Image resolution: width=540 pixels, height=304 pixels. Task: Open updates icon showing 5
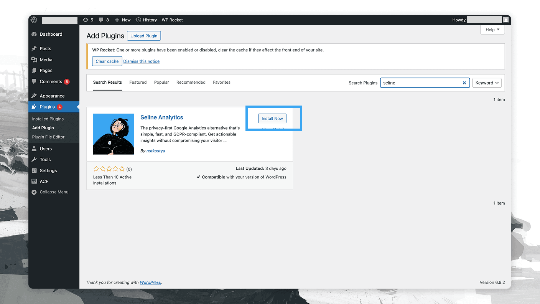(88, 20)
